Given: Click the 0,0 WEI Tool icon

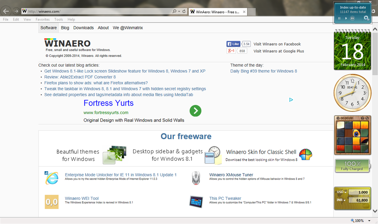Looking at the screenshot, I should tap(51, 202).
